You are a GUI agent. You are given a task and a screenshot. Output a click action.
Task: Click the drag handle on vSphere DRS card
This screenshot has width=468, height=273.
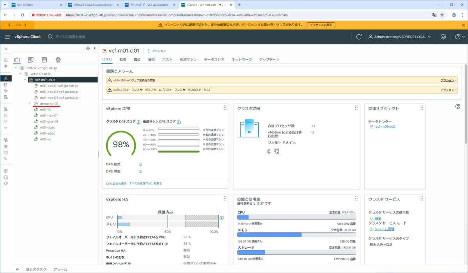point(225,108)
